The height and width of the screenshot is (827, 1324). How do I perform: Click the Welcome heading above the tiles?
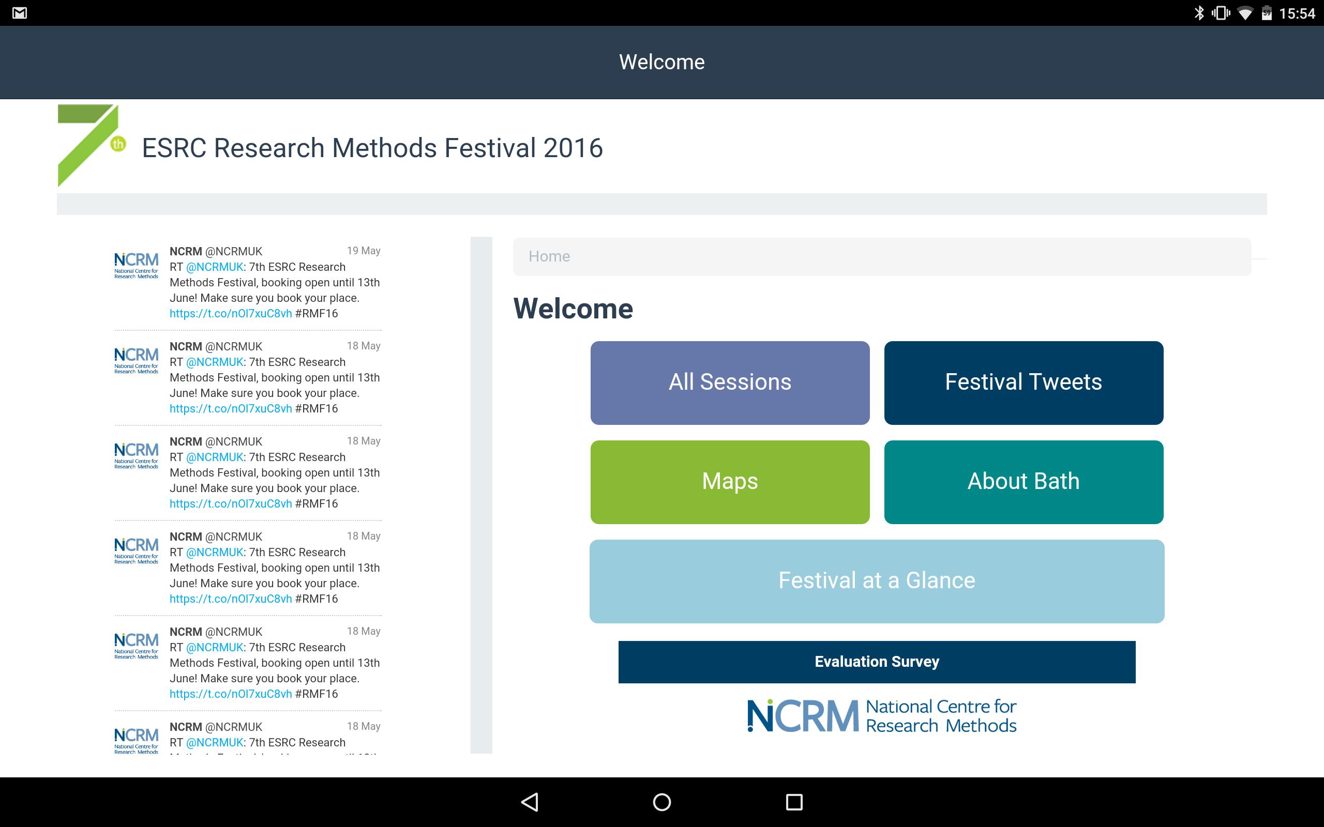(573, 309)
